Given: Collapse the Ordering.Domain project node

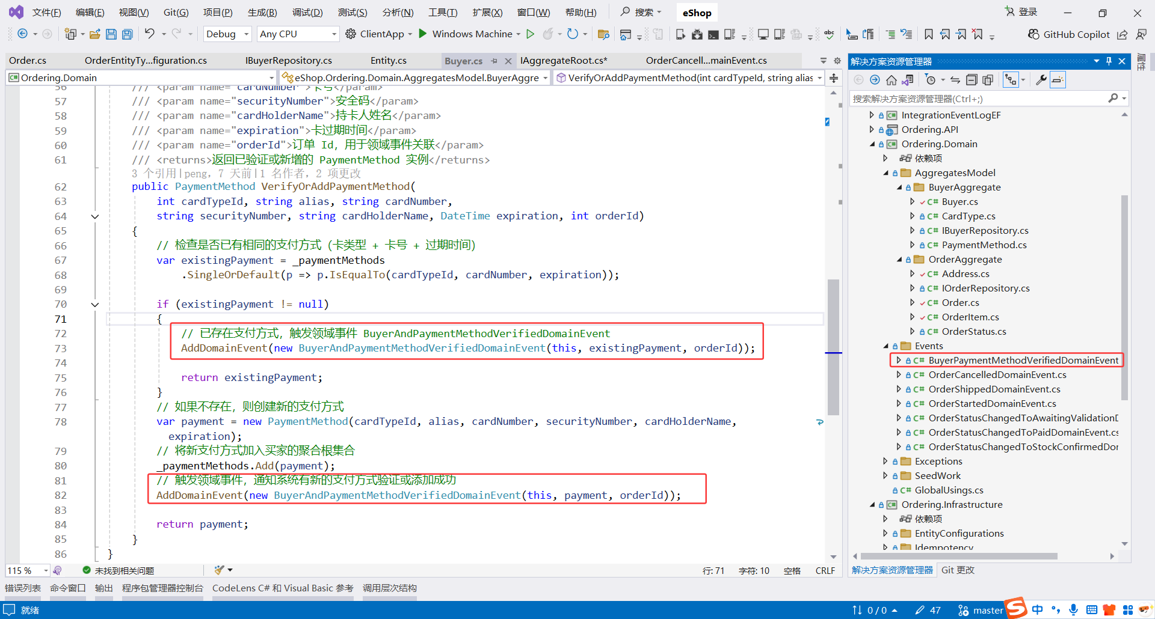Looking at the screenshot, I should tap(872, 144).
